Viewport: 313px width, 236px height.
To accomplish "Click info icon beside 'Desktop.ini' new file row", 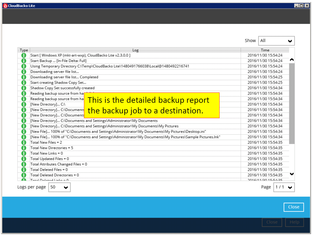I will click(24, 132).
